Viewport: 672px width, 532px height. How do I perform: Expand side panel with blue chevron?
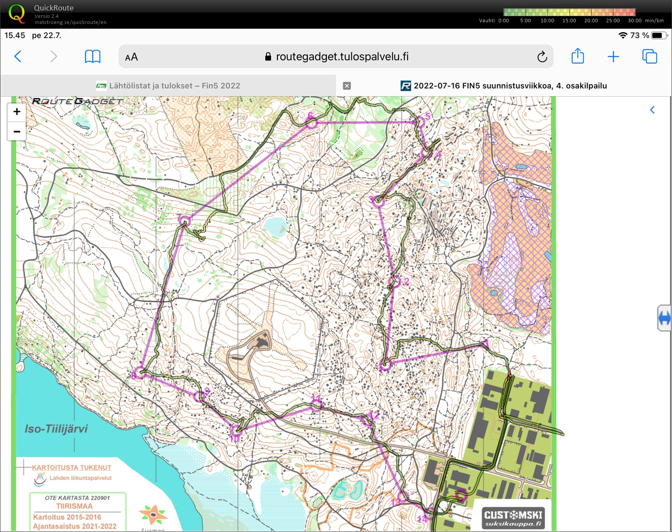[x=652, y=110]
